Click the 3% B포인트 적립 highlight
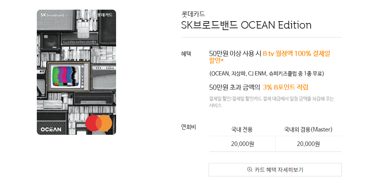The width and height of the screenshot is (372, 189). [x=285, y=87]
